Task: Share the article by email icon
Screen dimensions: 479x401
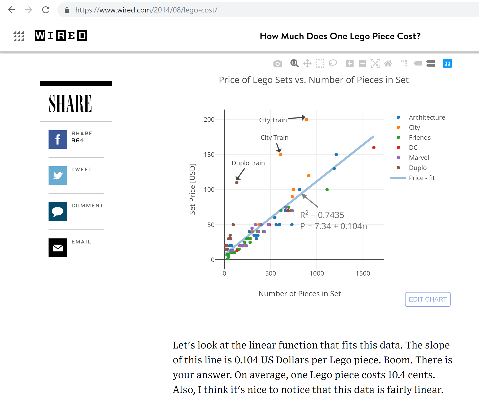Action: point(58,248)
